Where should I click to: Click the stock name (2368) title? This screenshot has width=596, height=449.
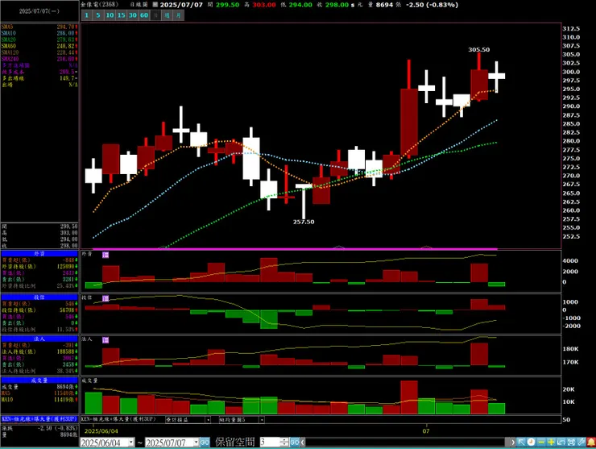[x=100, y=5]
